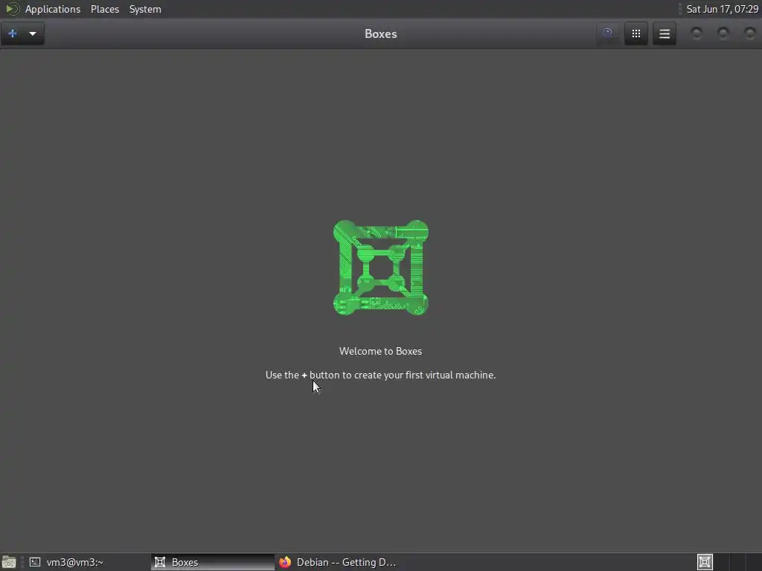This screenshot has height=571, width=762.
Task: Click the Boxes taskbar entry
Action: [213, 562]
